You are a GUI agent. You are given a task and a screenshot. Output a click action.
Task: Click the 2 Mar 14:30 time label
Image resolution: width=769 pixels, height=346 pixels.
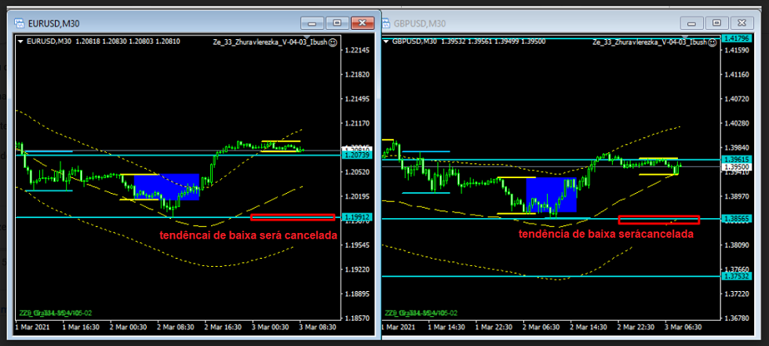coord(589,327)
